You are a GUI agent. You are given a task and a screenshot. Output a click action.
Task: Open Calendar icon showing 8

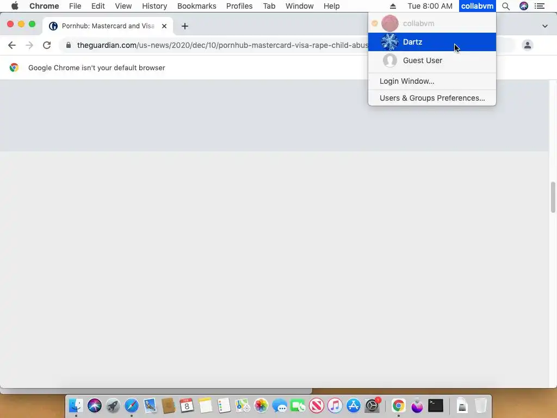(x=187, y=405)
